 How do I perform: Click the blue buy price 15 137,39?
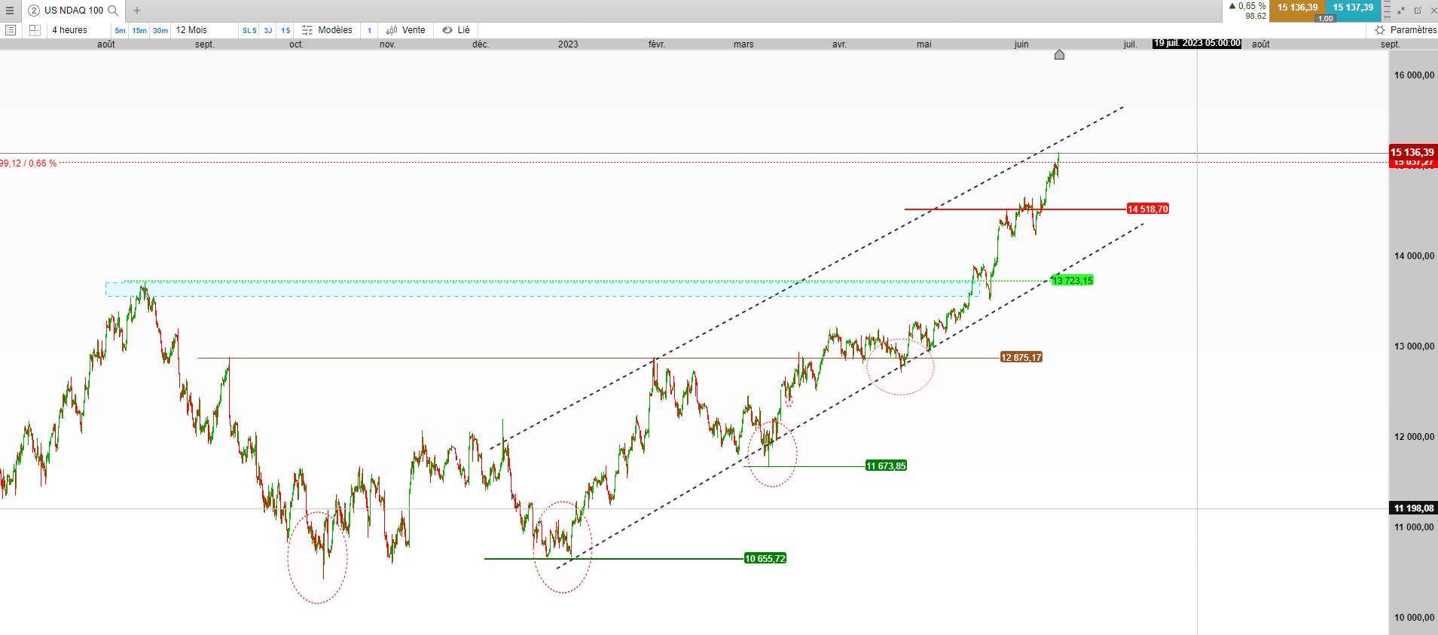pos(1354,8)
